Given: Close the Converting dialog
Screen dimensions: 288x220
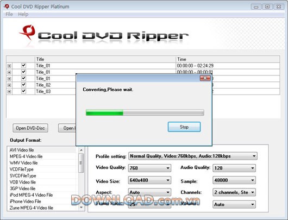Looking at the screenshot, I should [x=205, y=78].
